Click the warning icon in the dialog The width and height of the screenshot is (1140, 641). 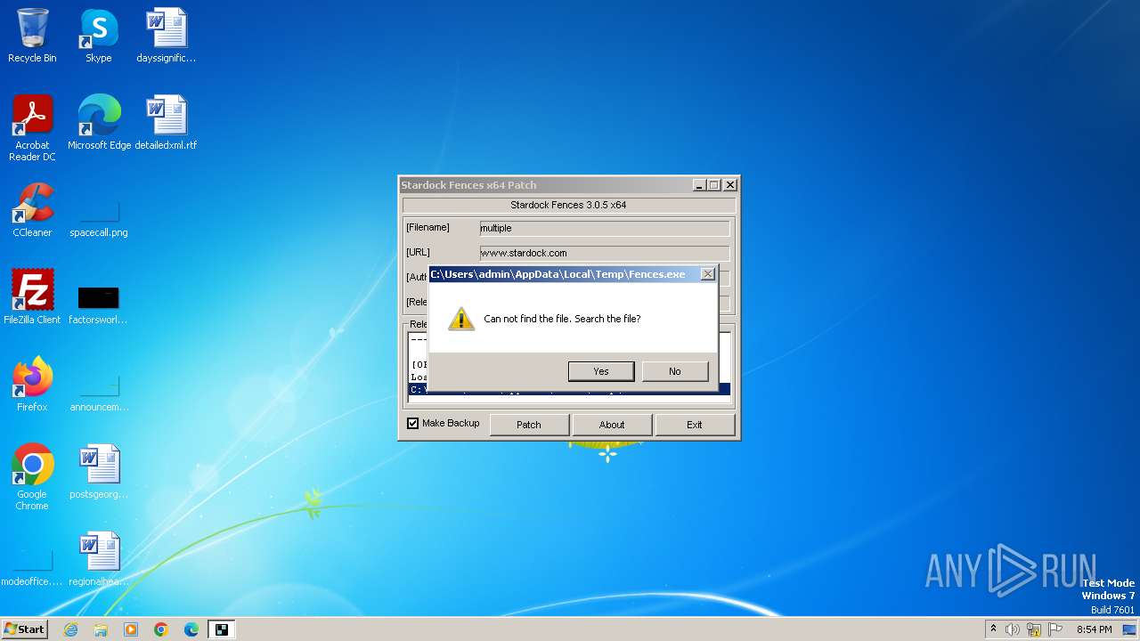point(460,319)
